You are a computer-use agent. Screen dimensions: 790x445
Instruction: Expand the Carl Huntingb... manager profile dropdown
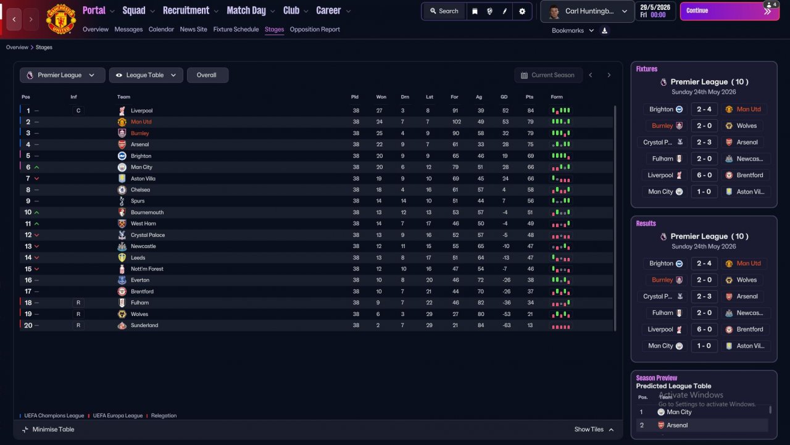click(587, 11)
